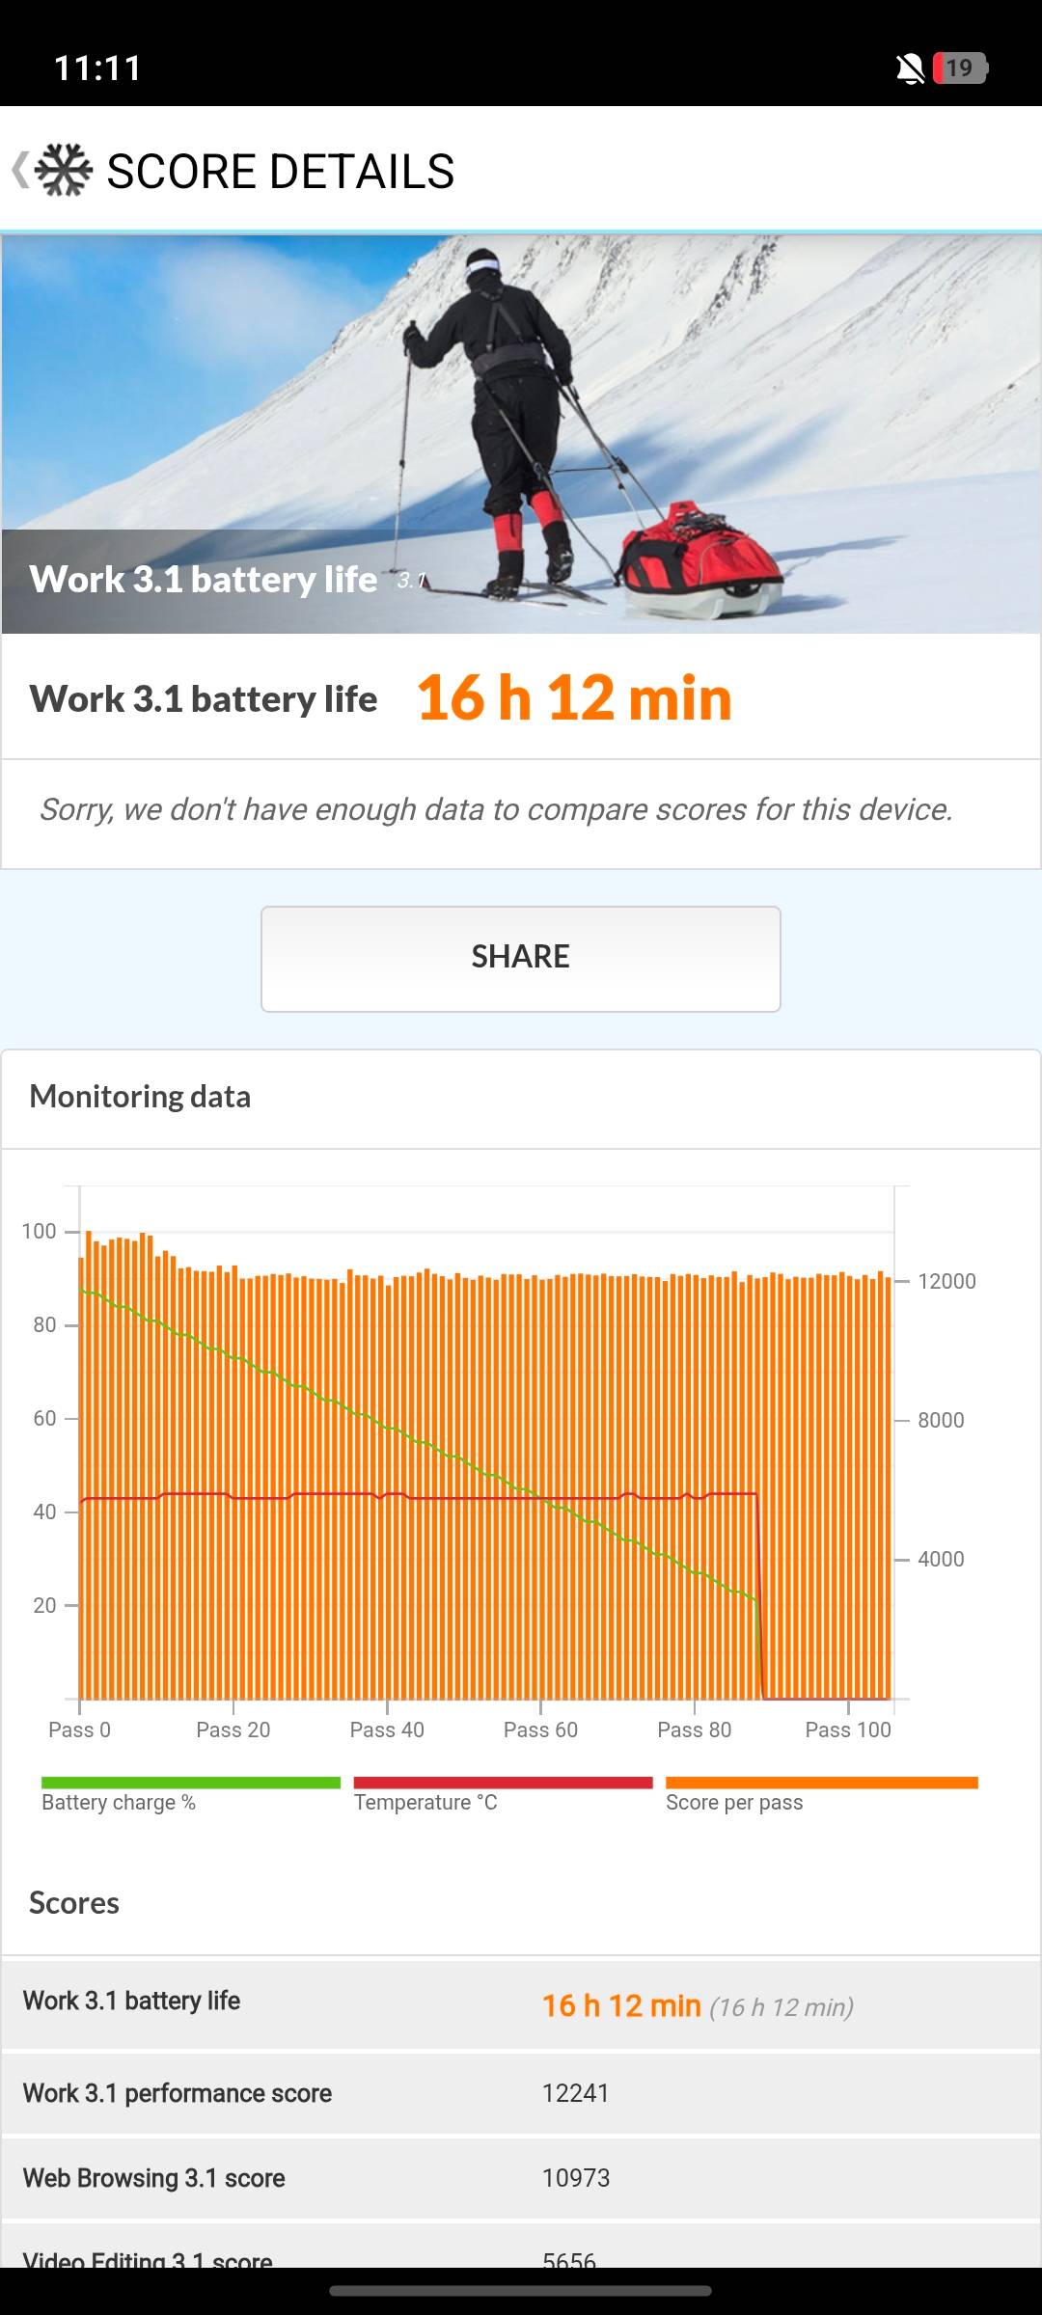This screenshot has width=1042, height=2315.
Task: Tap the status bar clock 11:11
Action: click(97, 68)
